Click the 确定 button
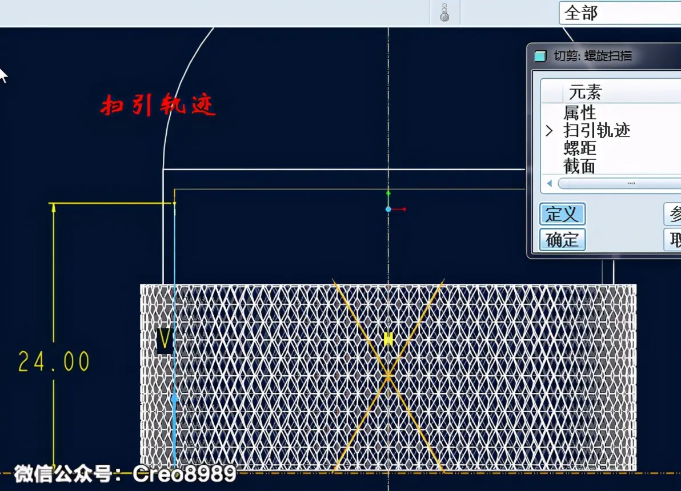681x491 pixels. click(x=562, y=240)
